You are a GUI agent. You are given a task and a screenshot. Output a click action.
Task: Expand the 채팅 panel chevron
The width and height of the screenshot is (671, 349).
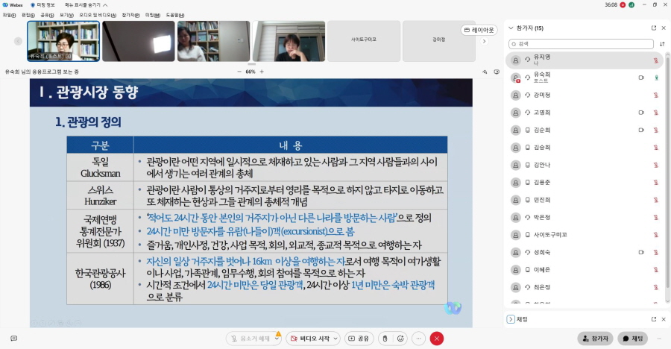[511, 319]
